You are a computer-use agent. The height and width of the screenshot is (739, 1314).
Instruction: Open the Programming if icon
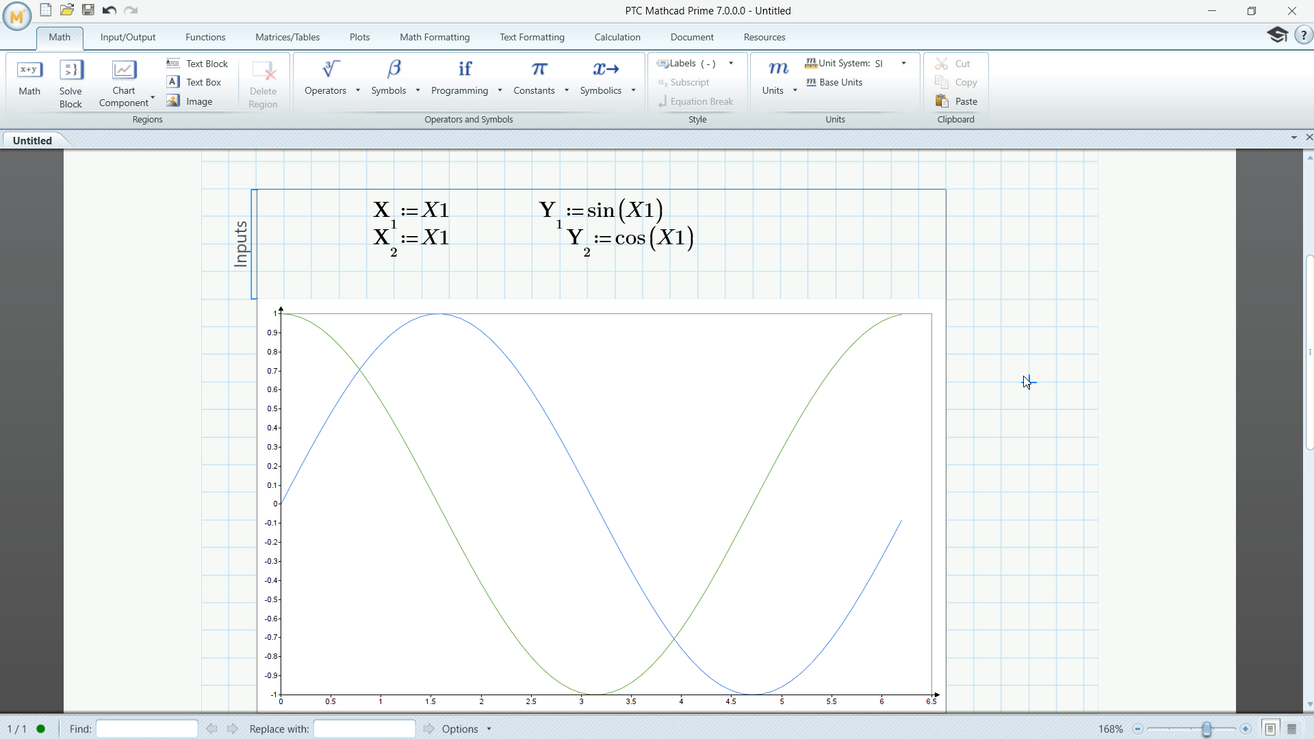pos(465,68)
